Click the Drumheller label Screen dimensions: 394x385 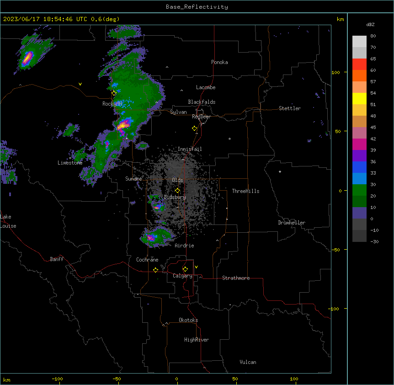[292, 223]
